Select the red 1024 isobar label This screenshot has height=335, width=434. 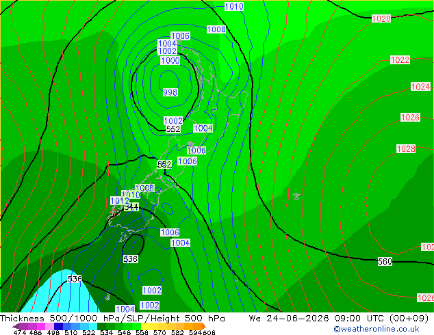tap(420, 87)
